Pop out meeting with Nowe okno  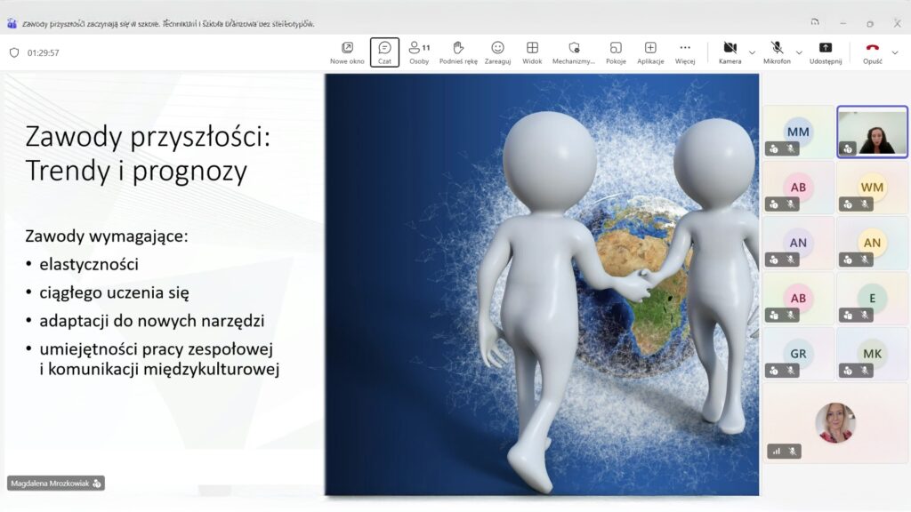pyautogui.click(x=347, y=52)
